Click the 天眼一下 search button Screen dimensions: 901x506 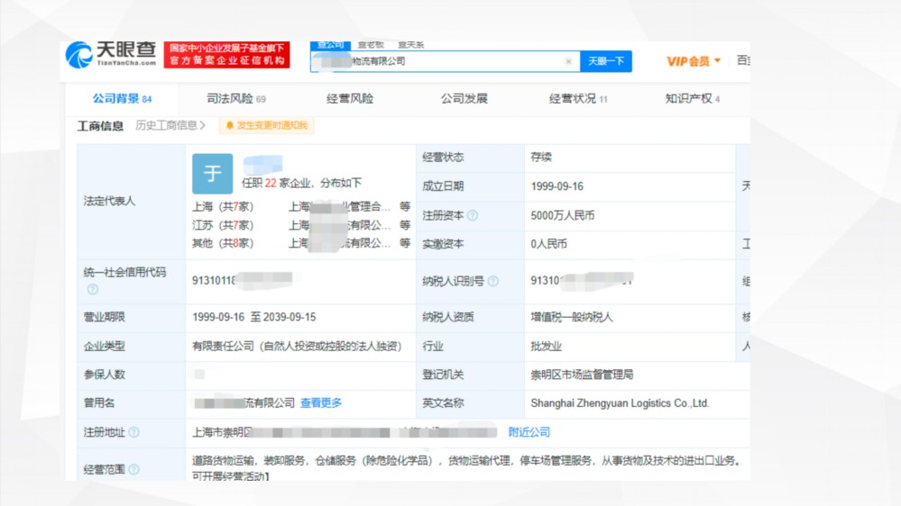click(606, 61)
